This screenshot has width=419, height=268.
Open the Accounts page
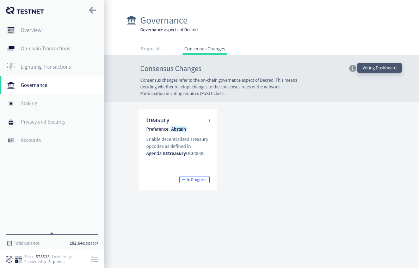pos(52,140)
